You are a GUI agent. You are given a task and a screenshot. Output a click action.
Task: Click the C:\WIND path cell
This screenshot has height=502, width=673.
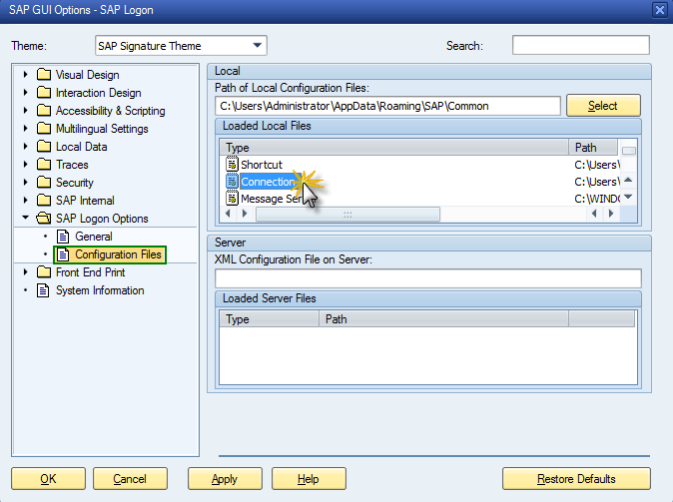(x=597, y=199)
